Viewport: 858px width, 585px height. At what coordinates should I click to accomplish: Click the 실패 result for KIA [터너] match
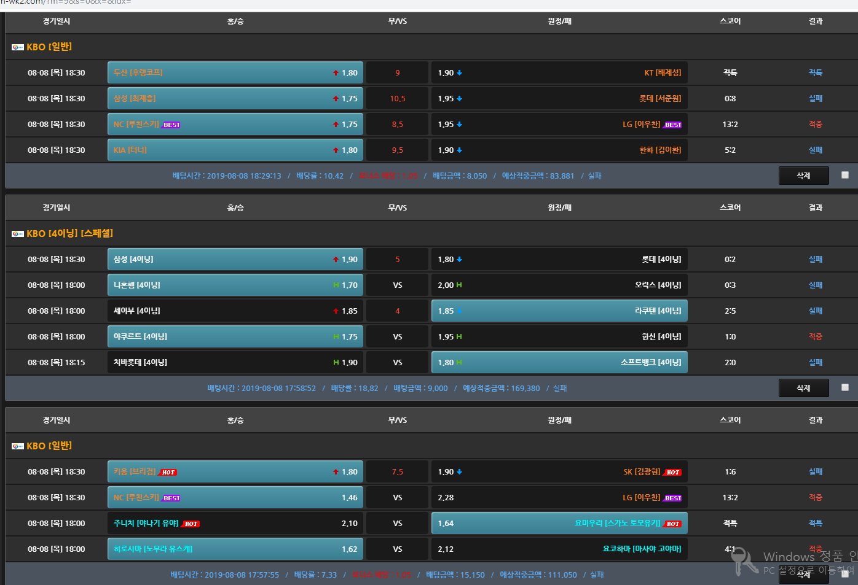coord(815,150)
